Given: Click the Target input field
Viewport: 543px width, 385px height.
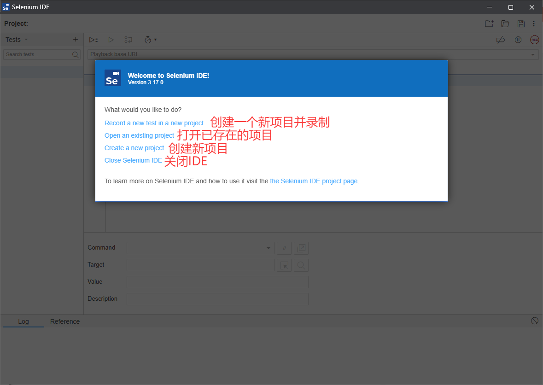Looking at the screenshot, I should click(x=200, y=265).
